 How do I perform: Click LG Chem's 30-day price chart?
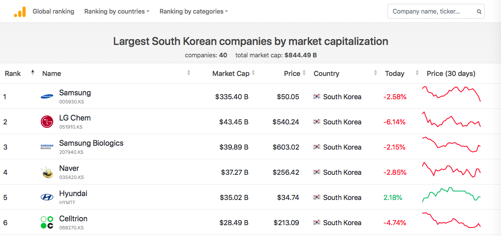pos(451,119)
